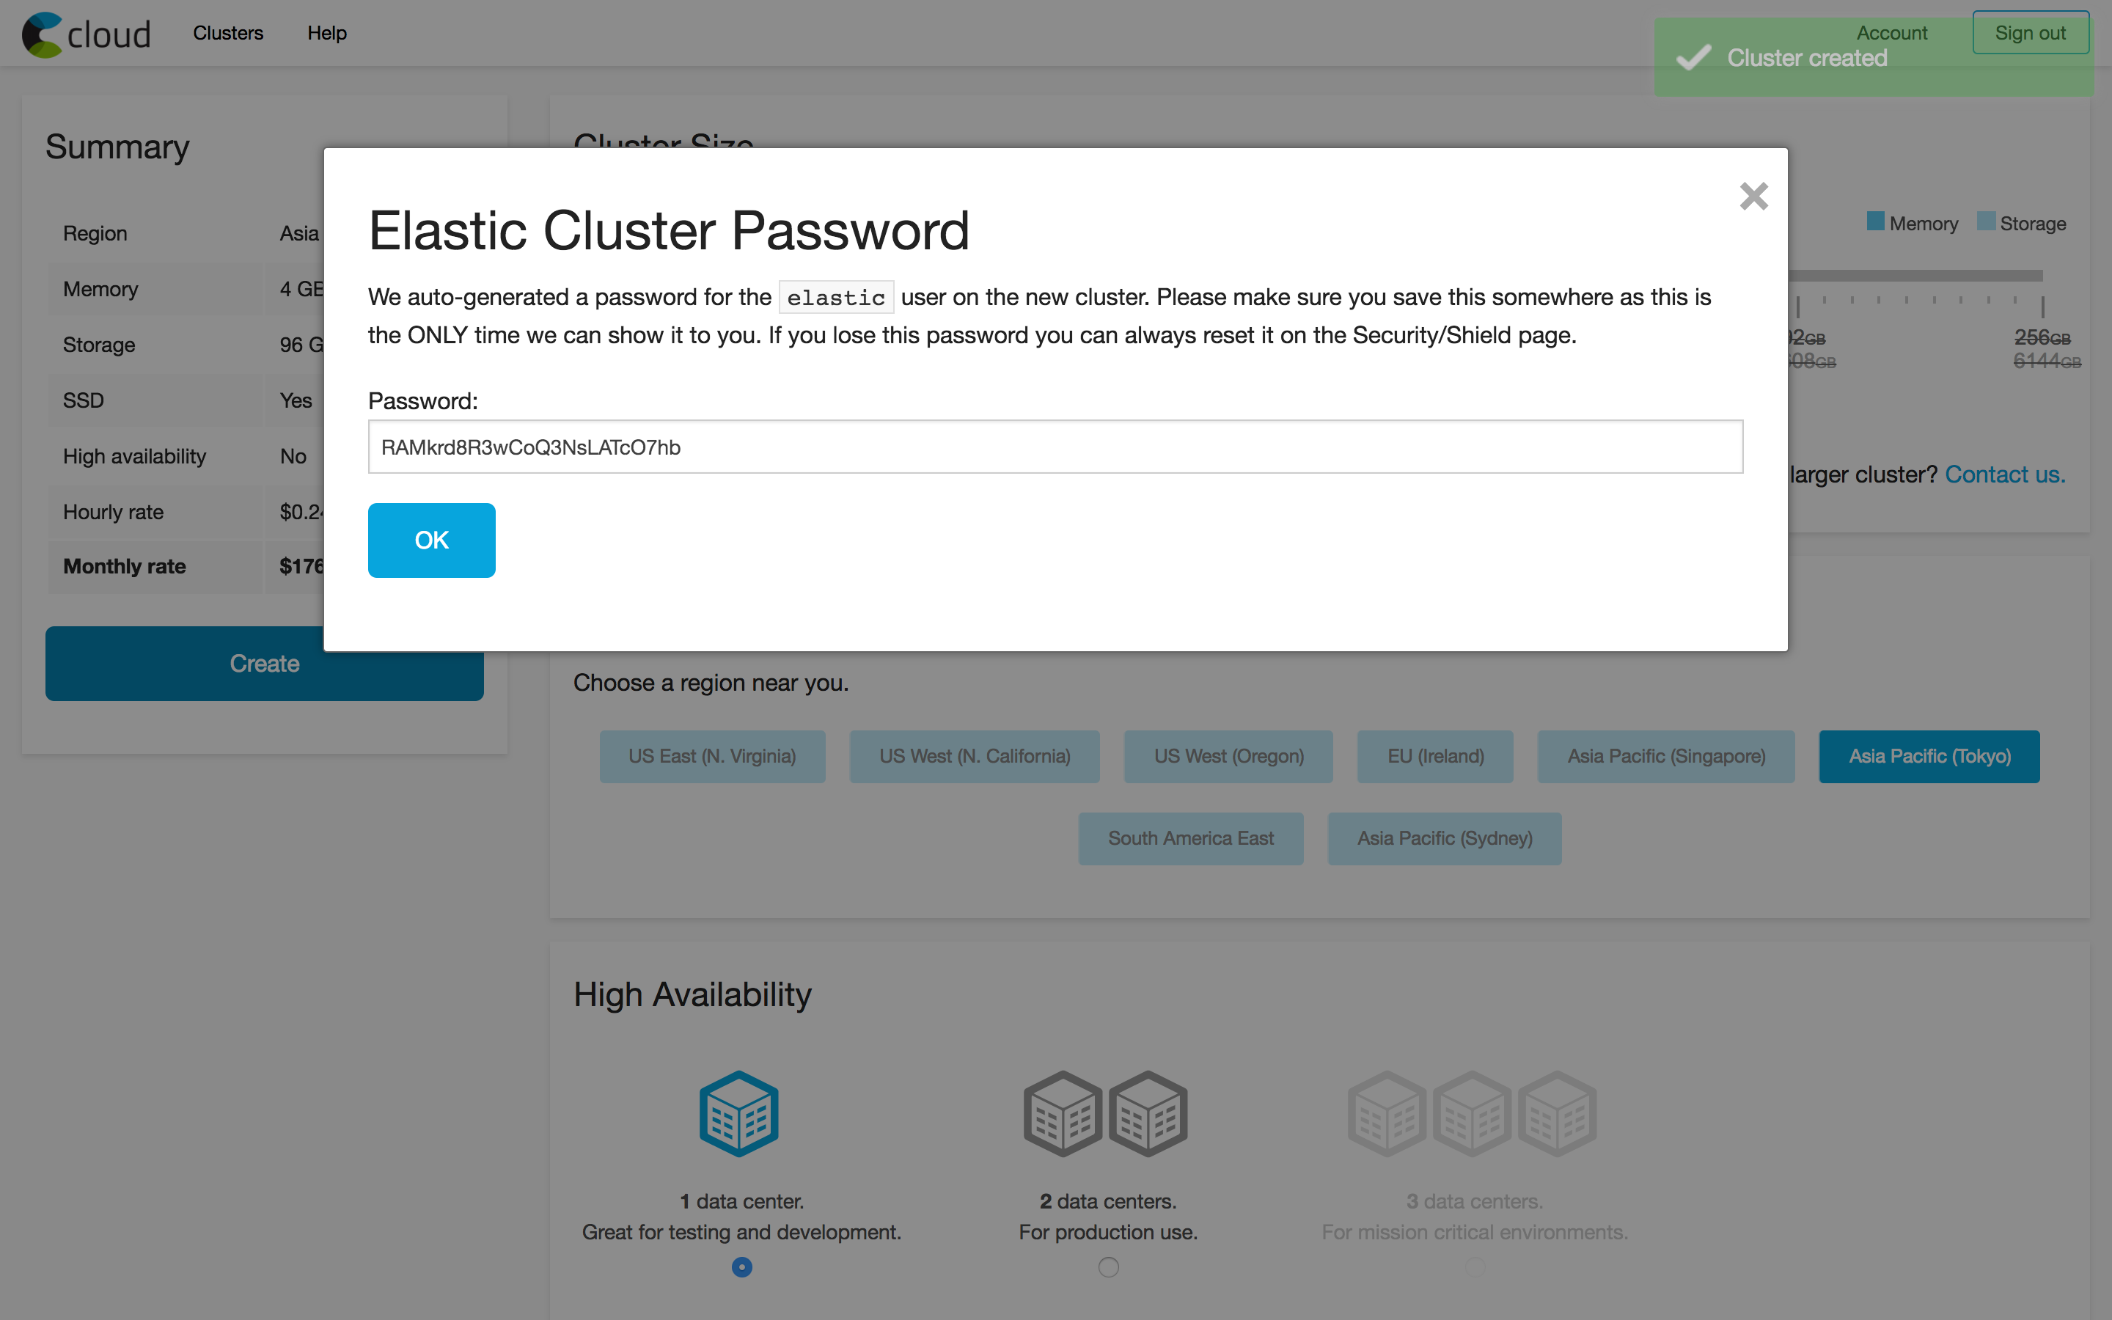Select the 1 data center radio button

point(741,1266)
